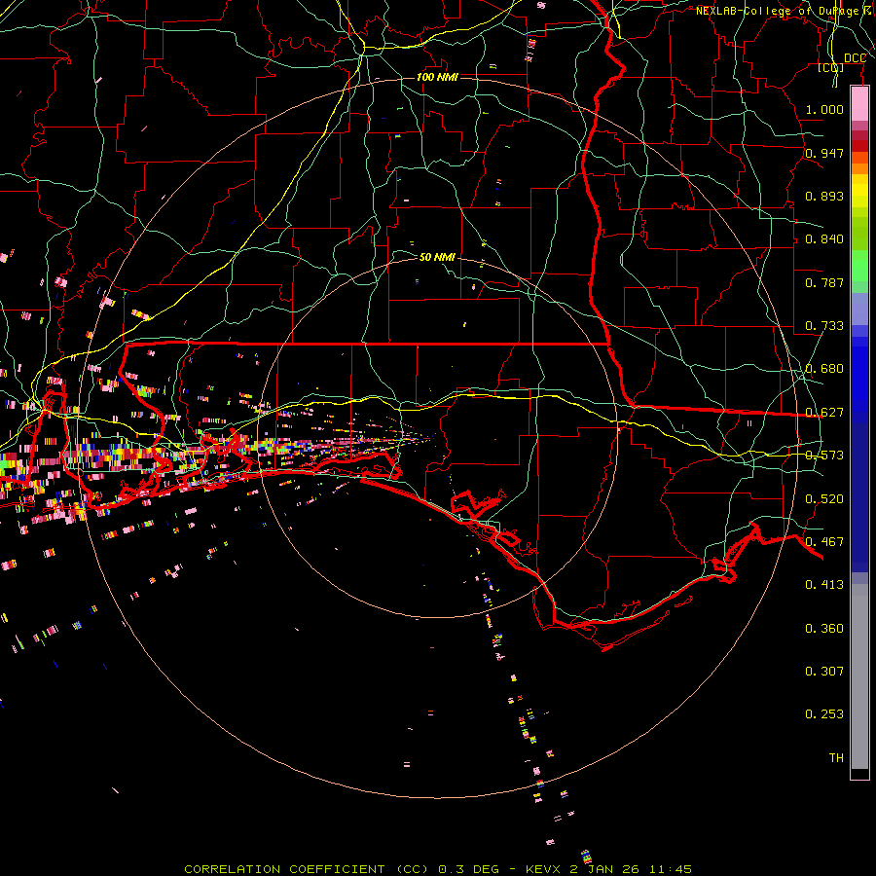Click the Correlation Coefficient caption at bottom
The image size is (876, 876).
[437, 869]
